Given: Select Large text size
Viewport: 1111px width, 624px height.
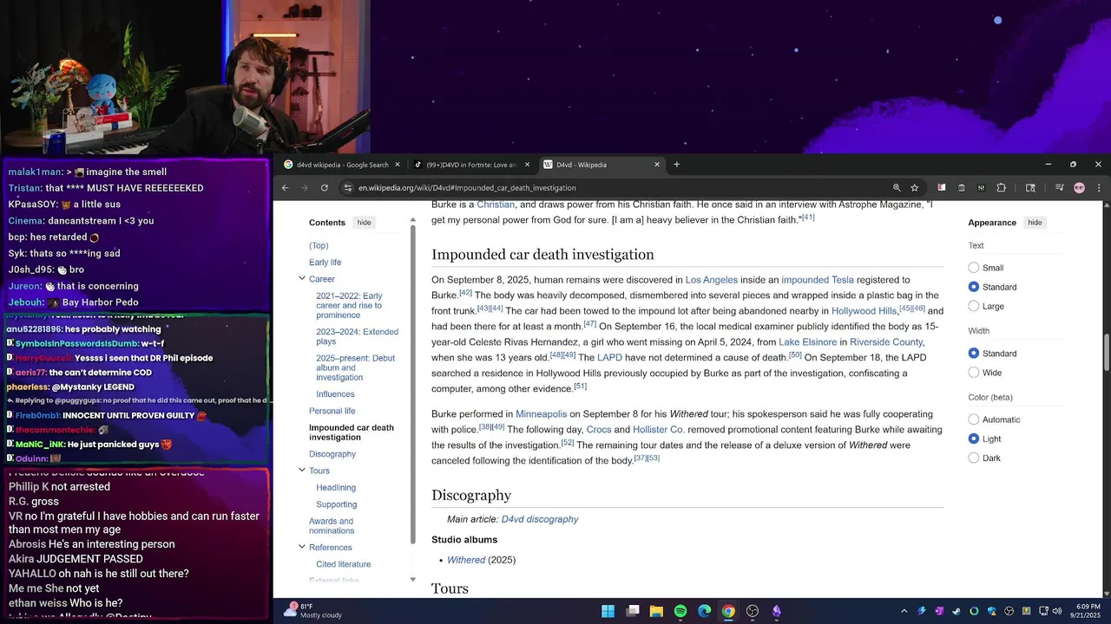Looking at the screenshot, I should pyautogui.click(x=973, y=306).
